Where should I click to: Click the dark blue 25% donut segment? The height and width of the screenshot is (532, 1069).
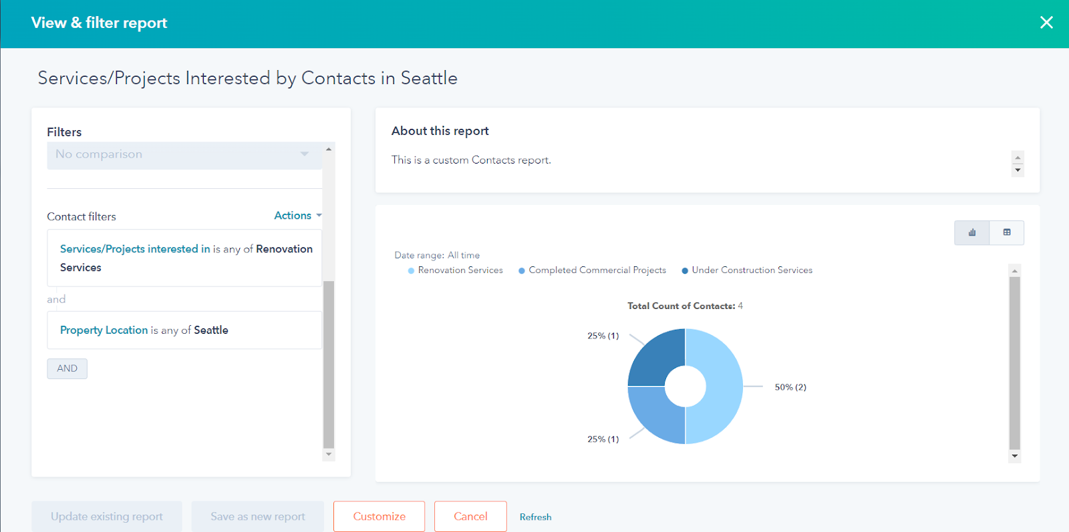click(x=655, y=358)
